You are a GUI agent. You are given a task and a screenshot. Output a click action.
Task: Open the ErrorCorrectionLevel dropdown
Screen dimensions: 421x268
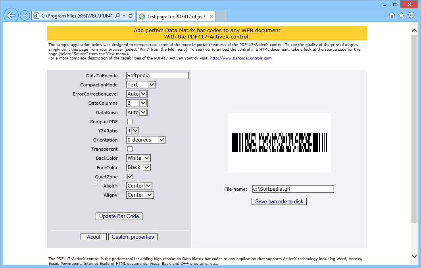pos(136,94)
